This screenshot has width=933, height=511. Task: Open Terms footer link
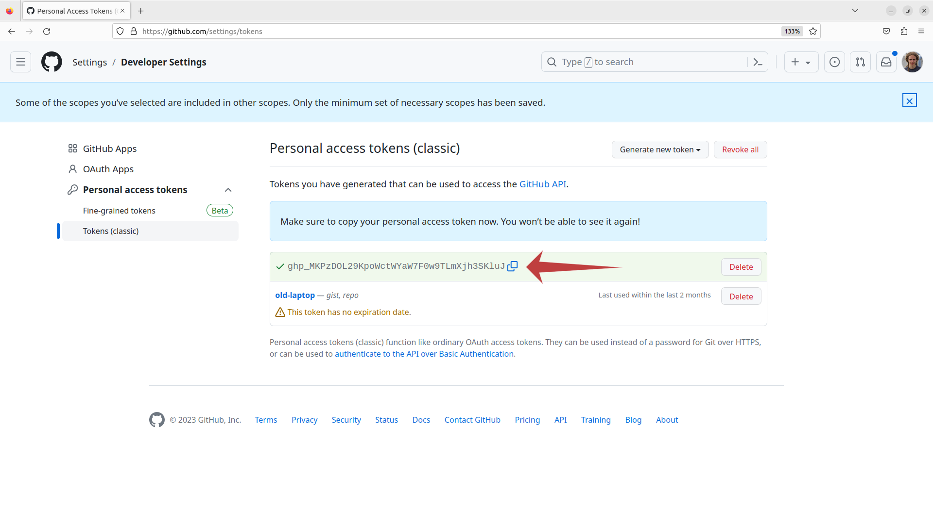(266, 420)
